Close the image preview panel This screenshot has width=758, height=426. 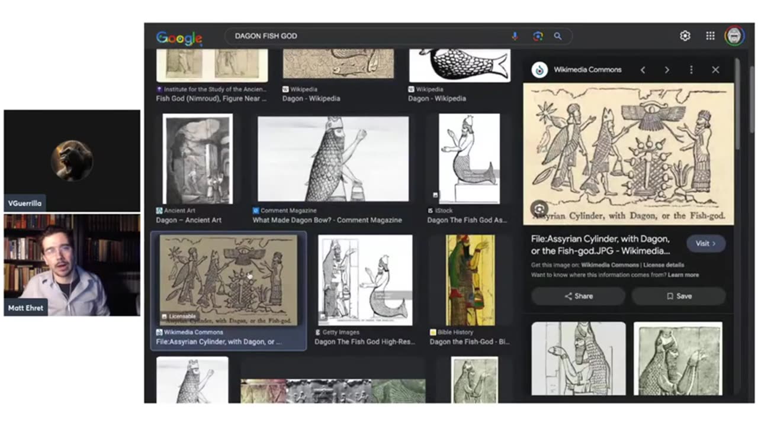(x=715, y=70)
